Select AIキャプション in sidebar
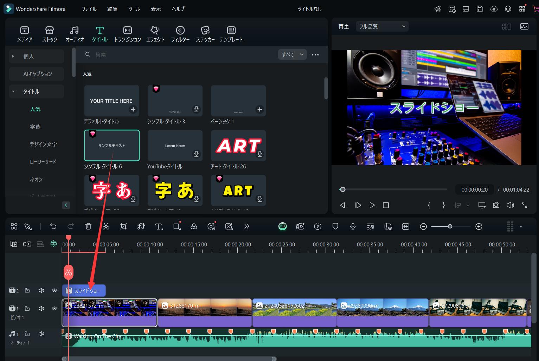 (37, 74)
